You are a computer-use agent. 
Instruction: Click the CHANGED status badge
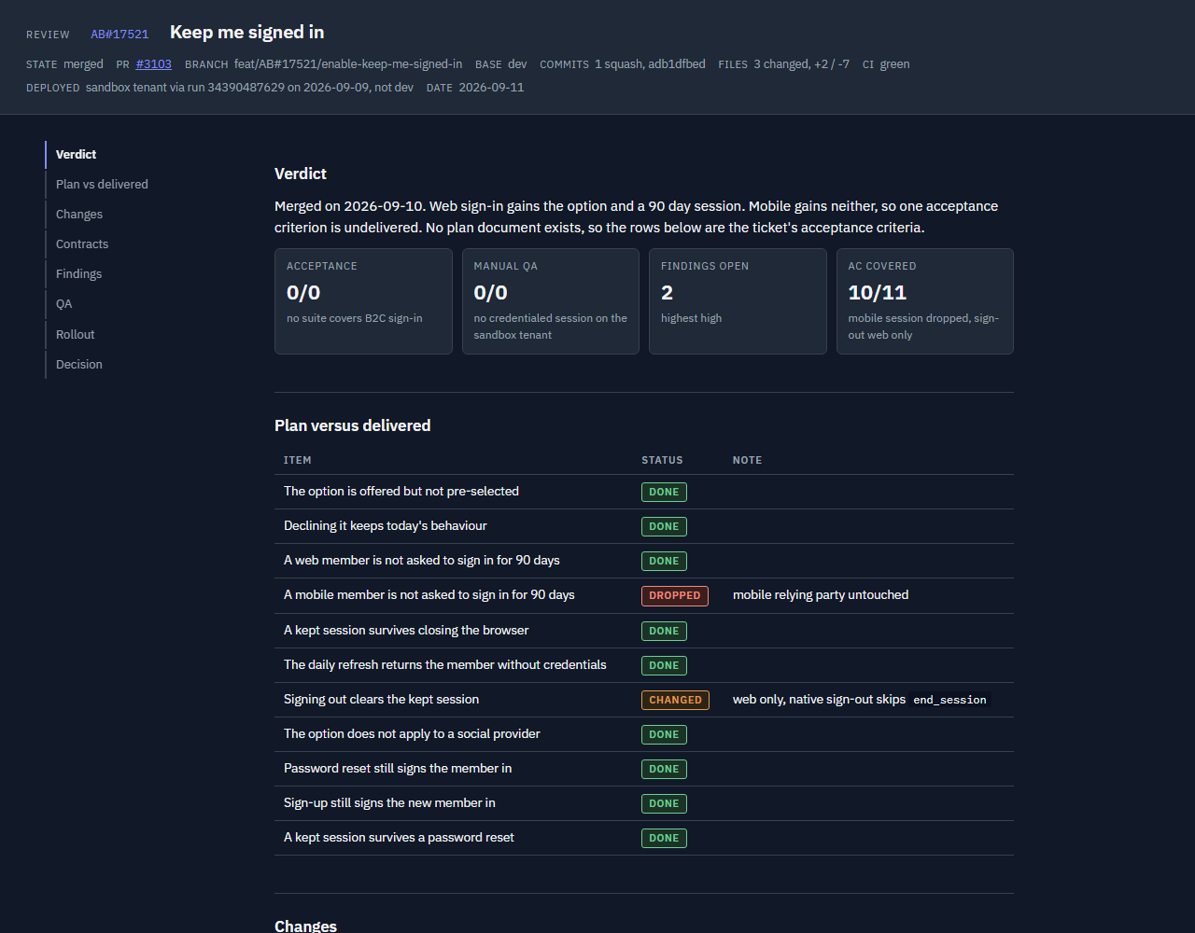(675, 700)
